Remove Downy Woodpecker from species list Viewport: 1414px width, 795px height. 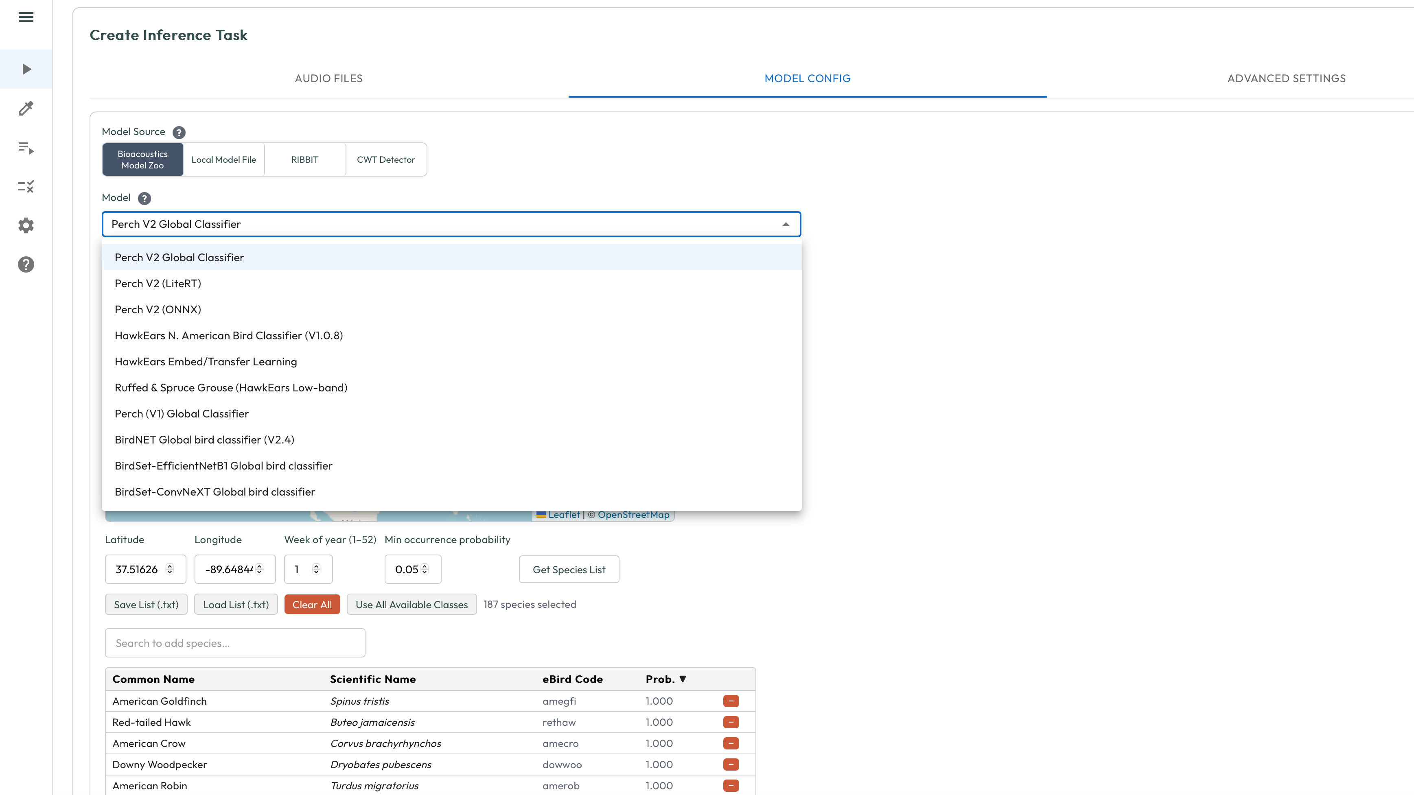point(731,764)
